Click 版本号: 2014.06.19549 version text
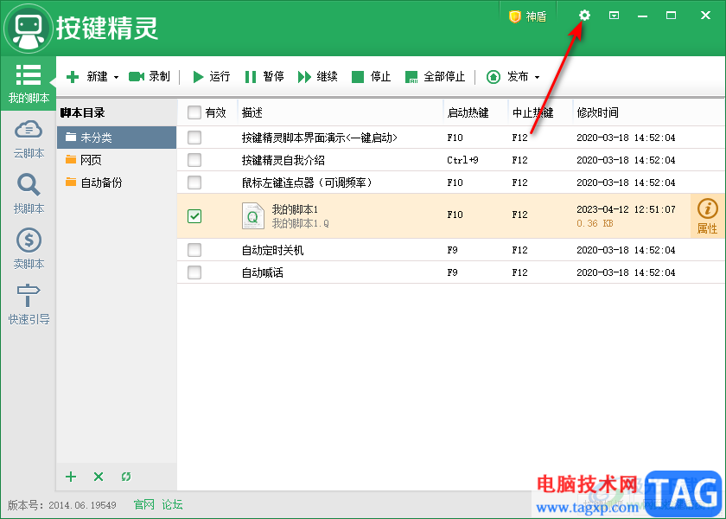Viewport: 726px width, 519px height. pyautogui.click(x=62, y=505)
